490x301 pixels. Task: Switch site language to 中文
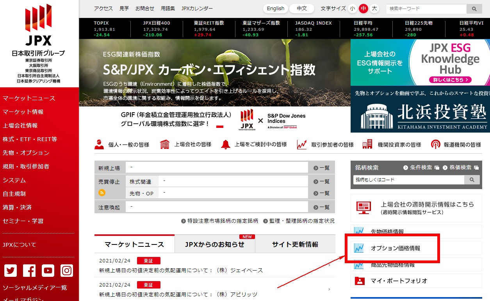302,9
